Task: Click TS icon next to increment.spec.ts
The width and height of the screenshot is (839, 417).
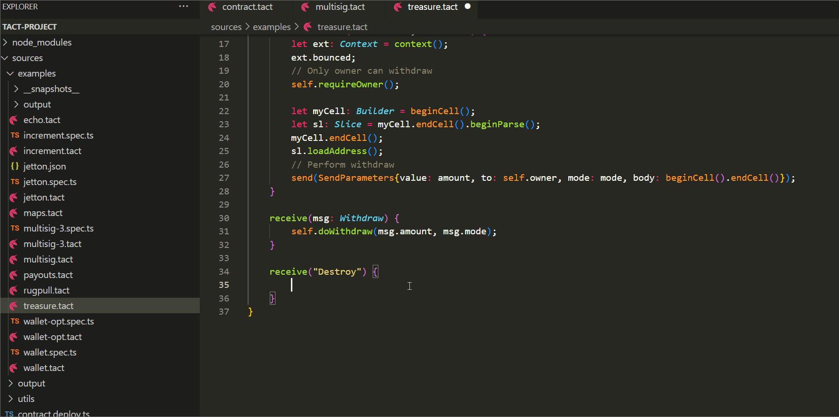Action: [x=15, y=135]
